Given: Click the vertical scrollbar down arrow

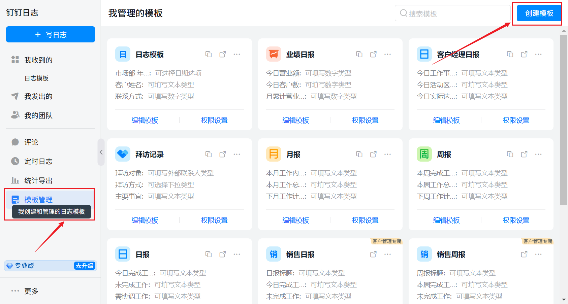Looking at the screenshot, I should [564, 299].
